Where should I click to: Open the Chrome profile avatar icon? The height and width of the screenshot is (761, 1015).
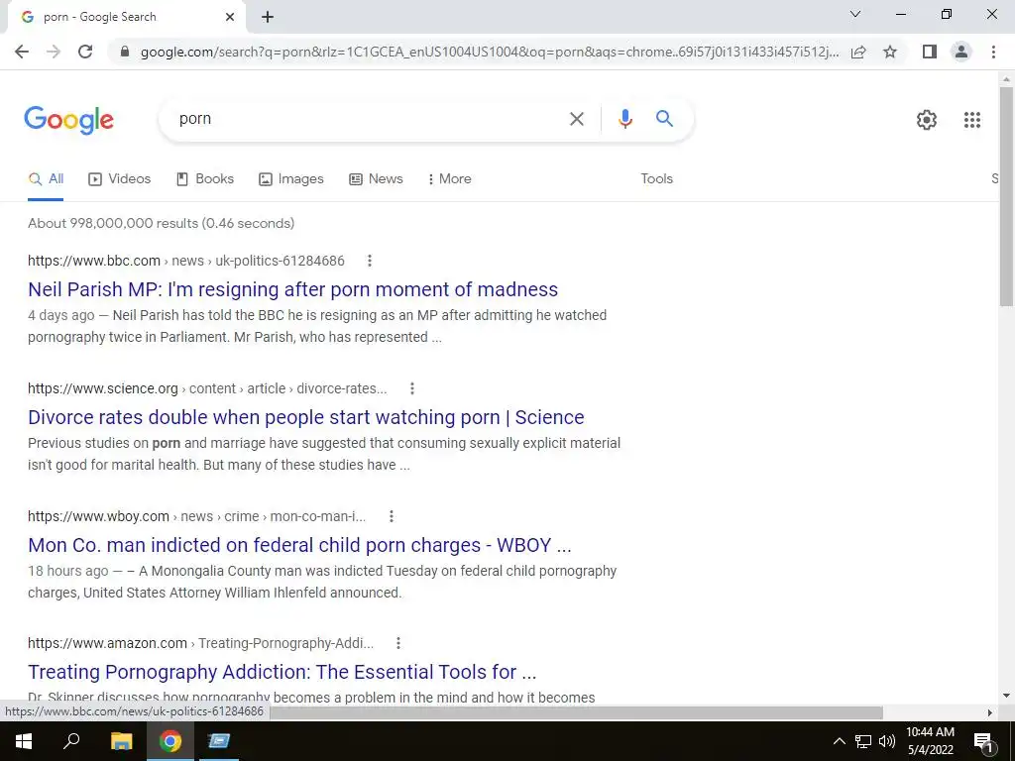click(961, 52)
